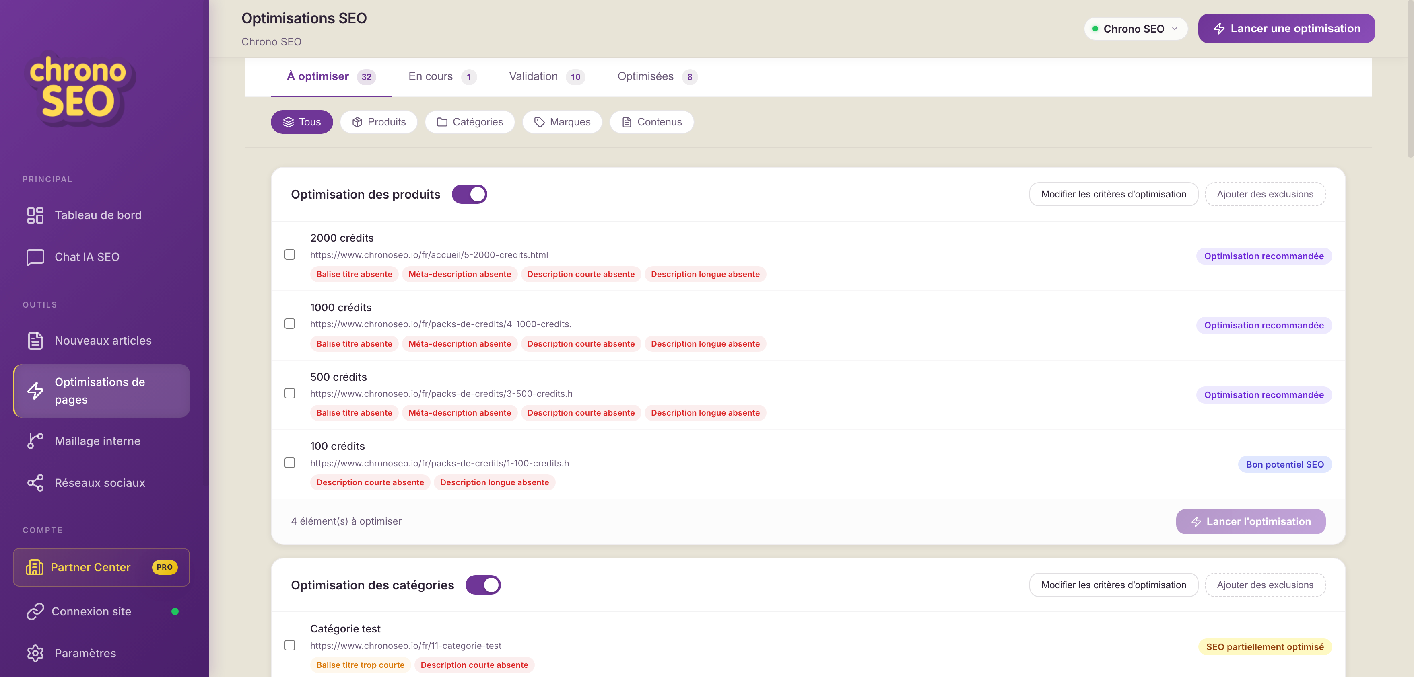
Task: Click the folder icon in Catégories filter
Action: [442, 122]
